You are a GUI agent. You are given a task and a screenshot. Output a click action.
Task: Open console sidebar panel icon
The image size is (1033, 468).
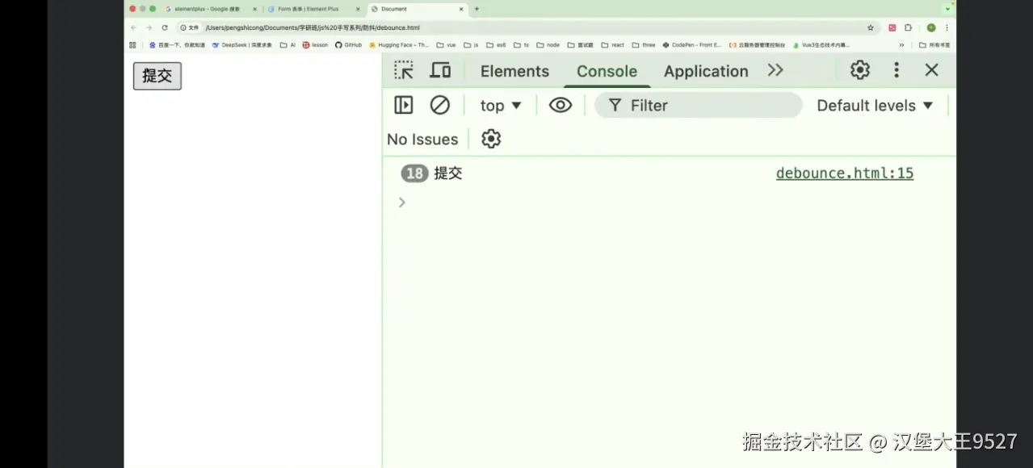403,105
